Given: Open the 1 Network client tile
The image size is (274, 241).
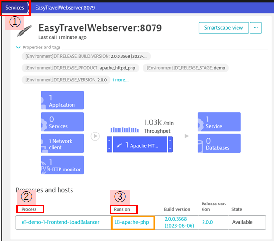Looking at the screenshot, I should click(62, 144).
